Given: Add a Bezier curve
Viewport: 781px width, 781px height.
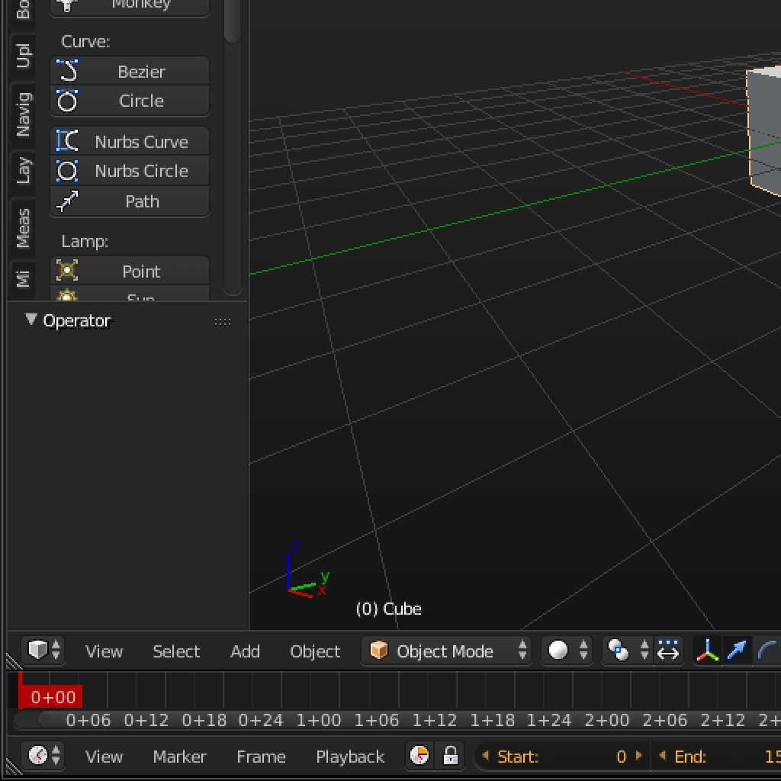Looking at the screenshot, I should [x=129, y=71].
